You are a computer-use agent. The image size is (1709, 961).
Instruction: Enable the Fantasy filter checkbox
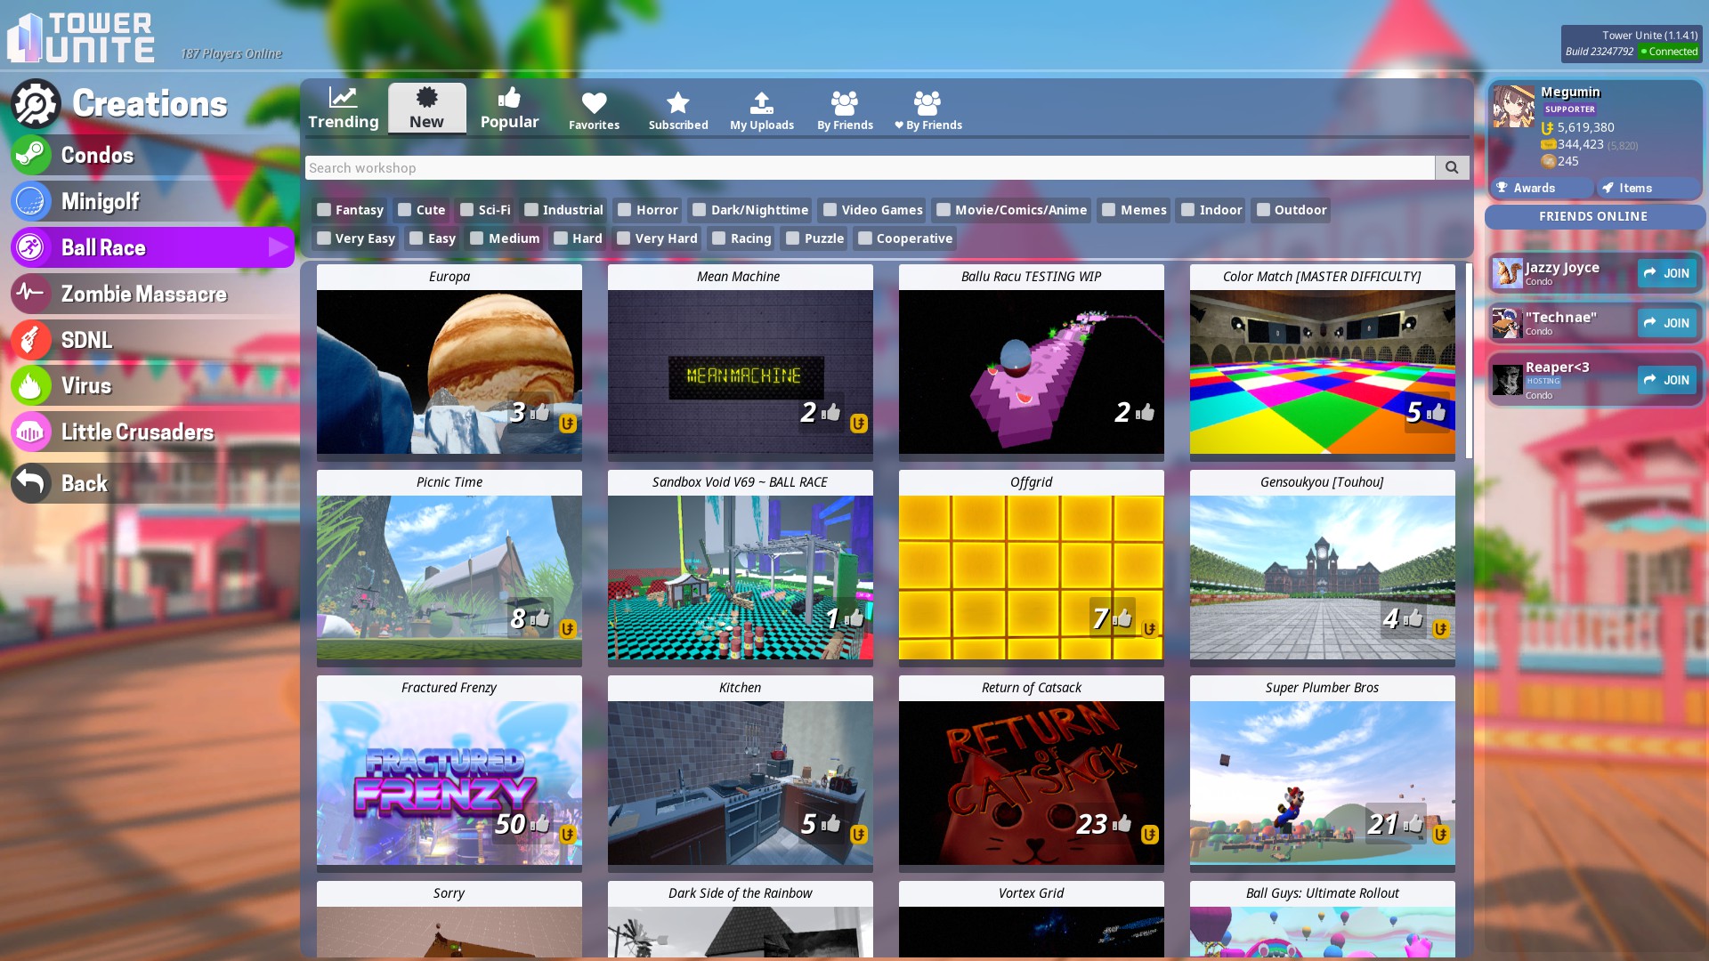point(324,210)
